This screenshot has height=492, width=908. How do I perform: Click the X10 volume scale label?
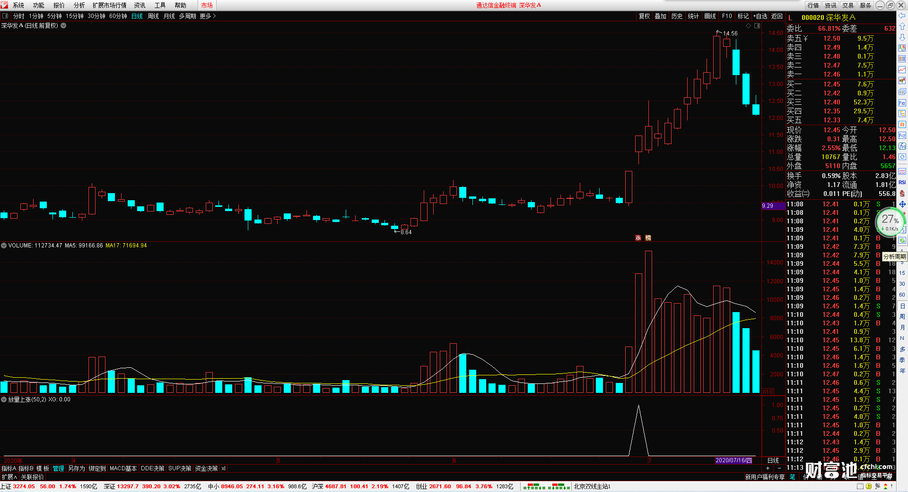coord(768,392)
